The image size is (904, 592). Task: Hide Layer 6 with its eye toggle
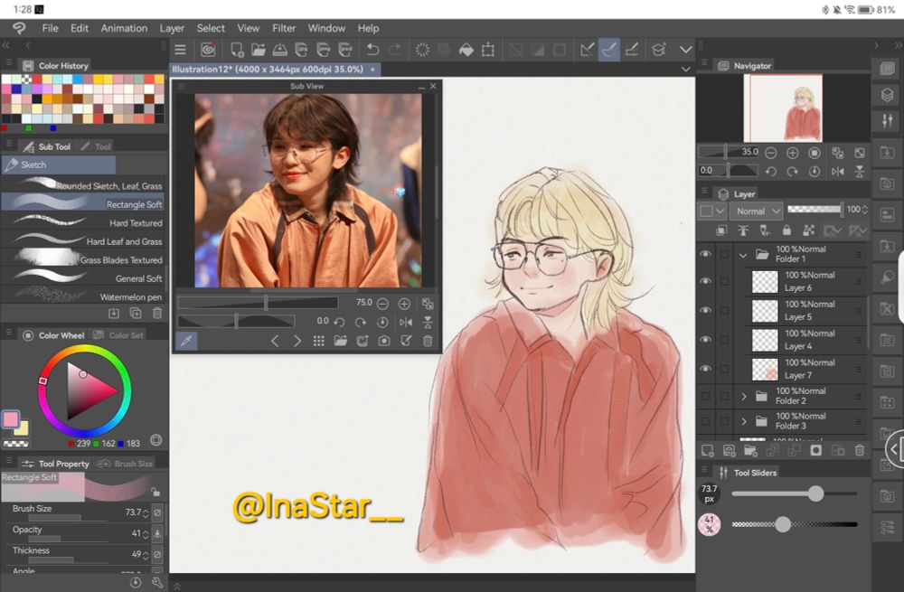point(707,281)
